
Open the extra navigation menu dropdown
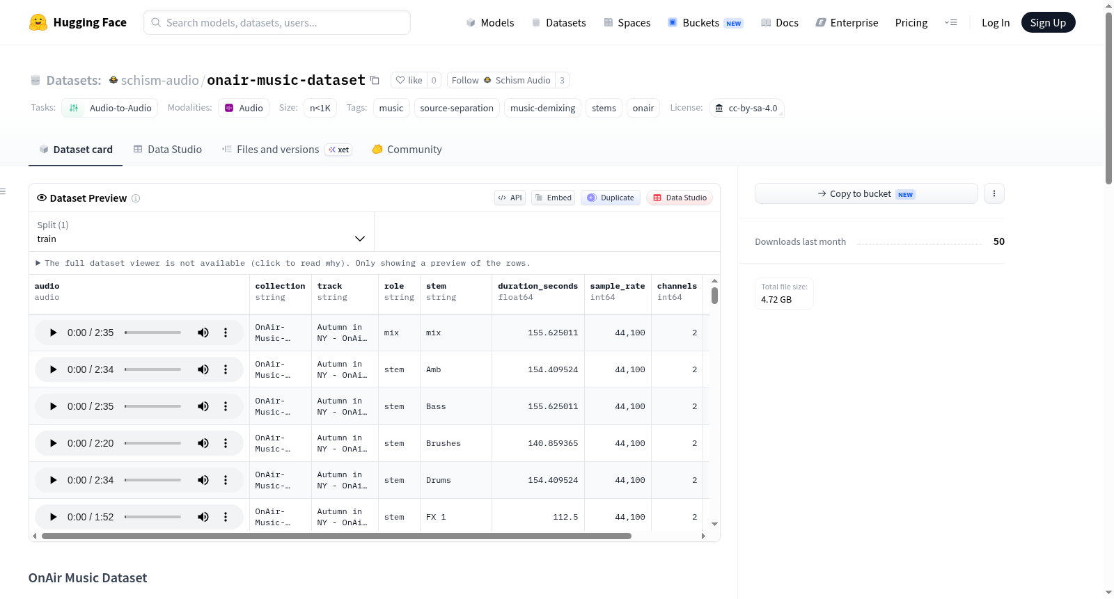(x=950, y=22)
